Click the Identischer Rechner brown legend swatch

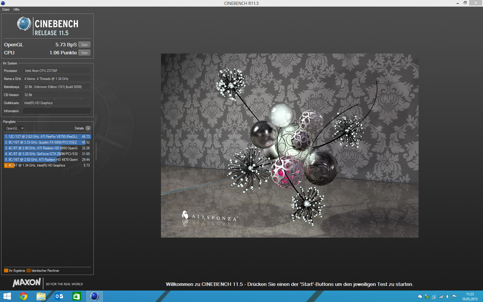pyautogui.click(x=28, y=271)
